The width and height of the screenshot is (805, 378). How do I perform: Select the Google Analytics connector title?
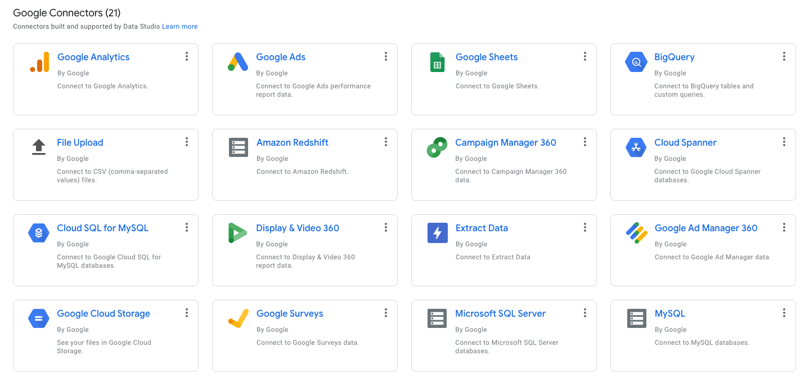click(x=93, y=57)
